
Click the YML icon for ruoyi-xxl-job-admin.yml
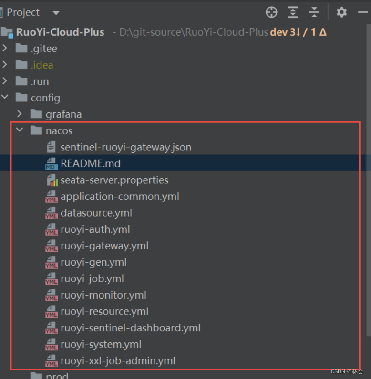click(52, 361)
